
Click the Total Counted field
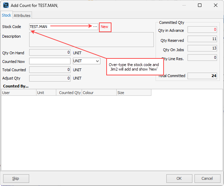pos(50,70)
